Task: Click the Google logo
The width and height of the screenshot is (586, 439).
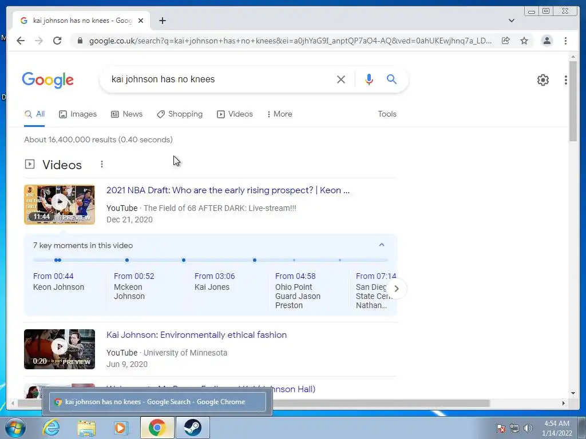Action: tap(48, 80)
